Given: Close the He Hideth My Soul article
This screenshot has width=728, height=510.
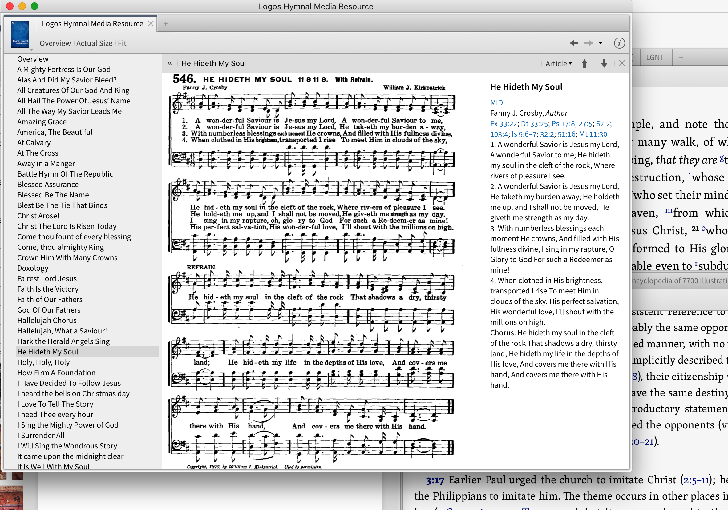Looking at the screenshot, I should coord(622,63).
